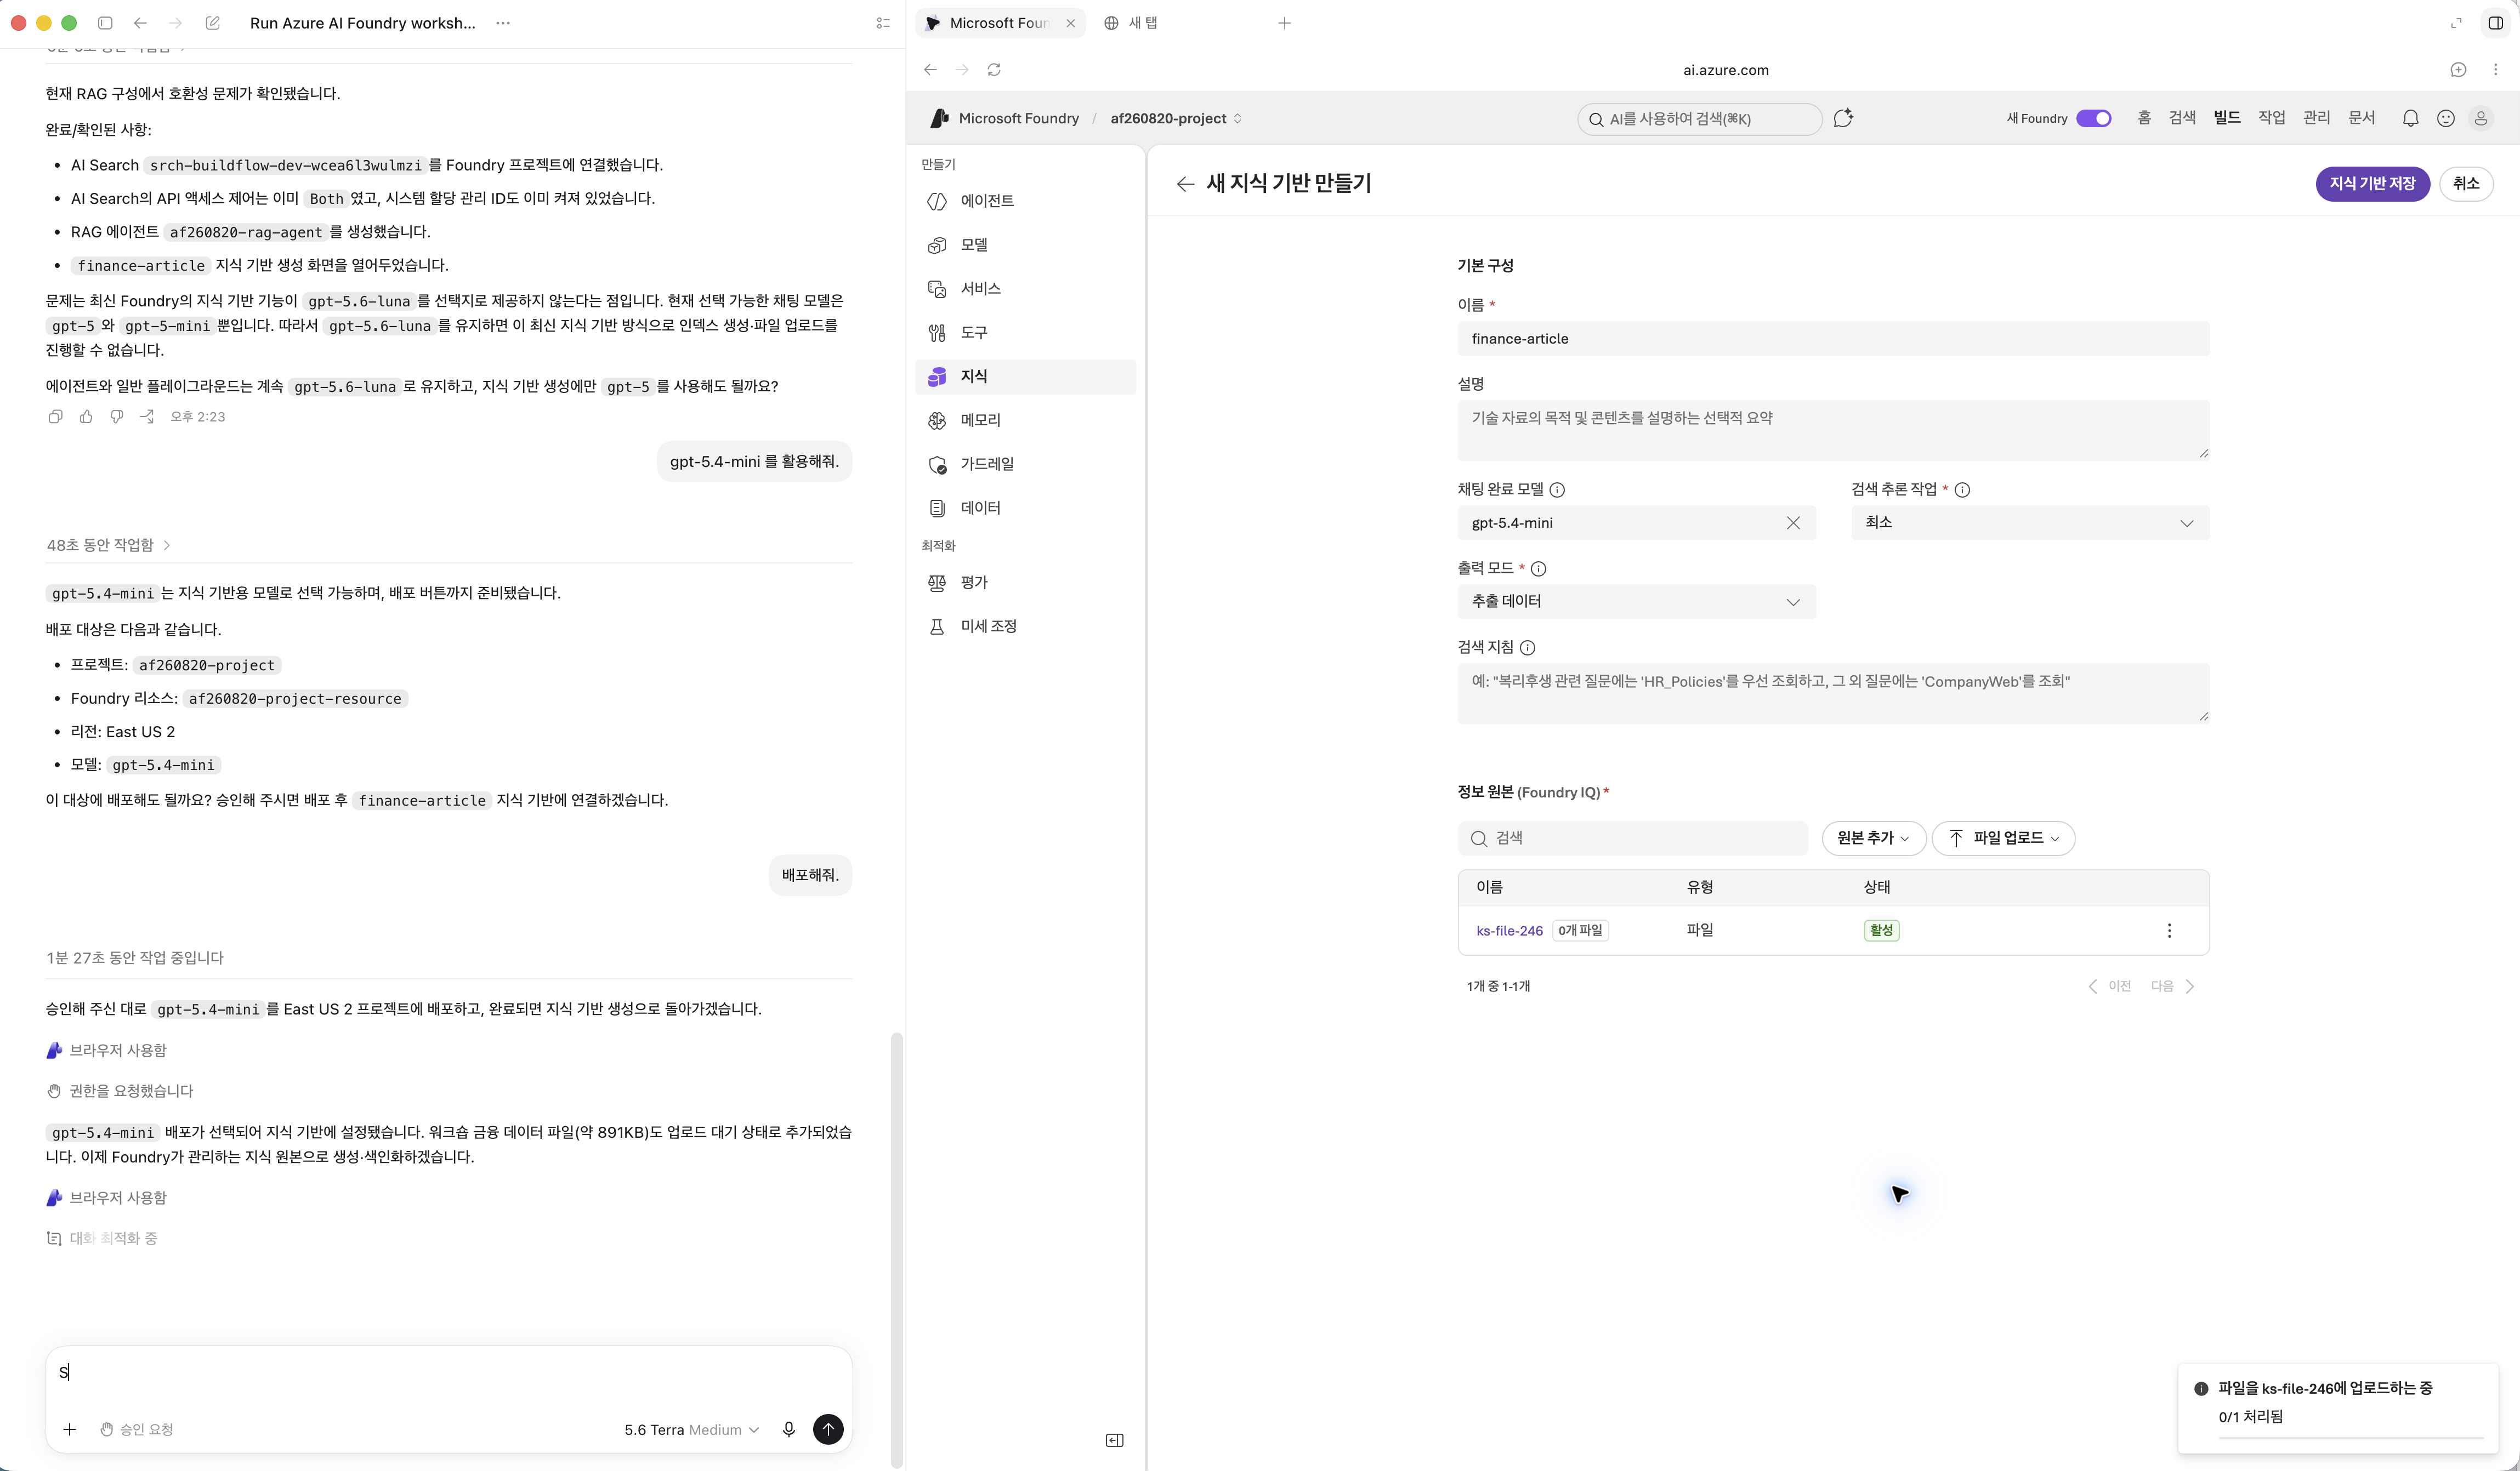Image resolution: width=2520 pixels, height=1471 pixels.
Task: Go to the 문서 top navigation item
Action: [2362, 118]
